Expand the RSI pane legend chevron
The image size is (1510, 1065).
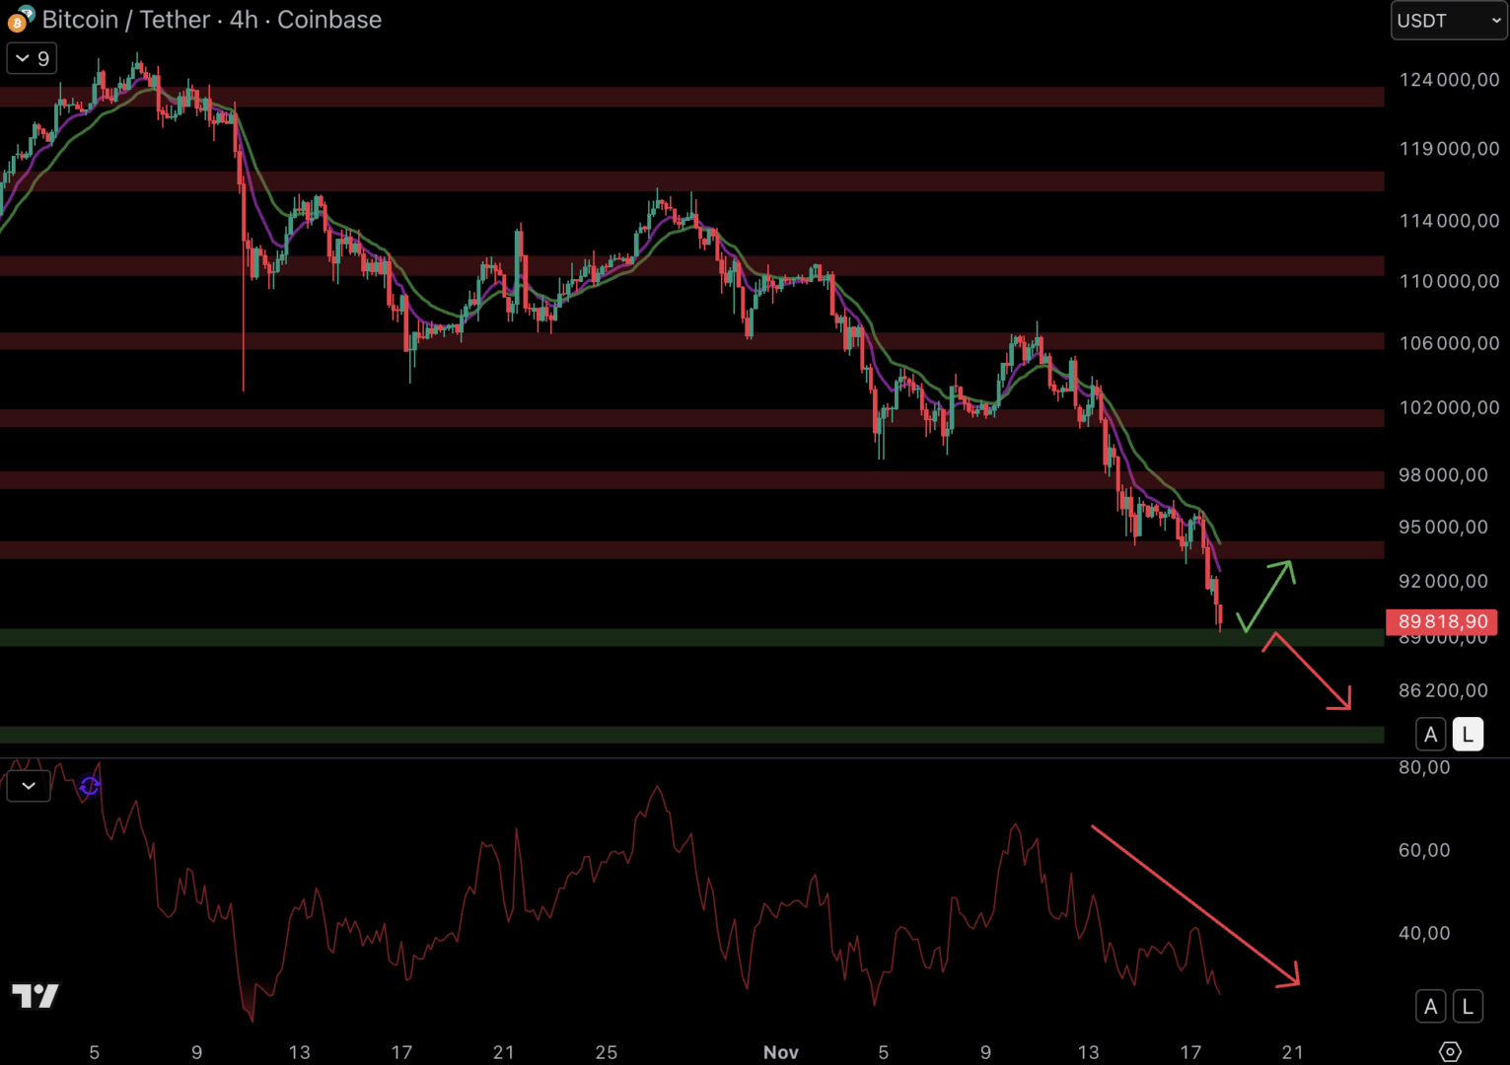pyautogui.click(x=29, y=786)
